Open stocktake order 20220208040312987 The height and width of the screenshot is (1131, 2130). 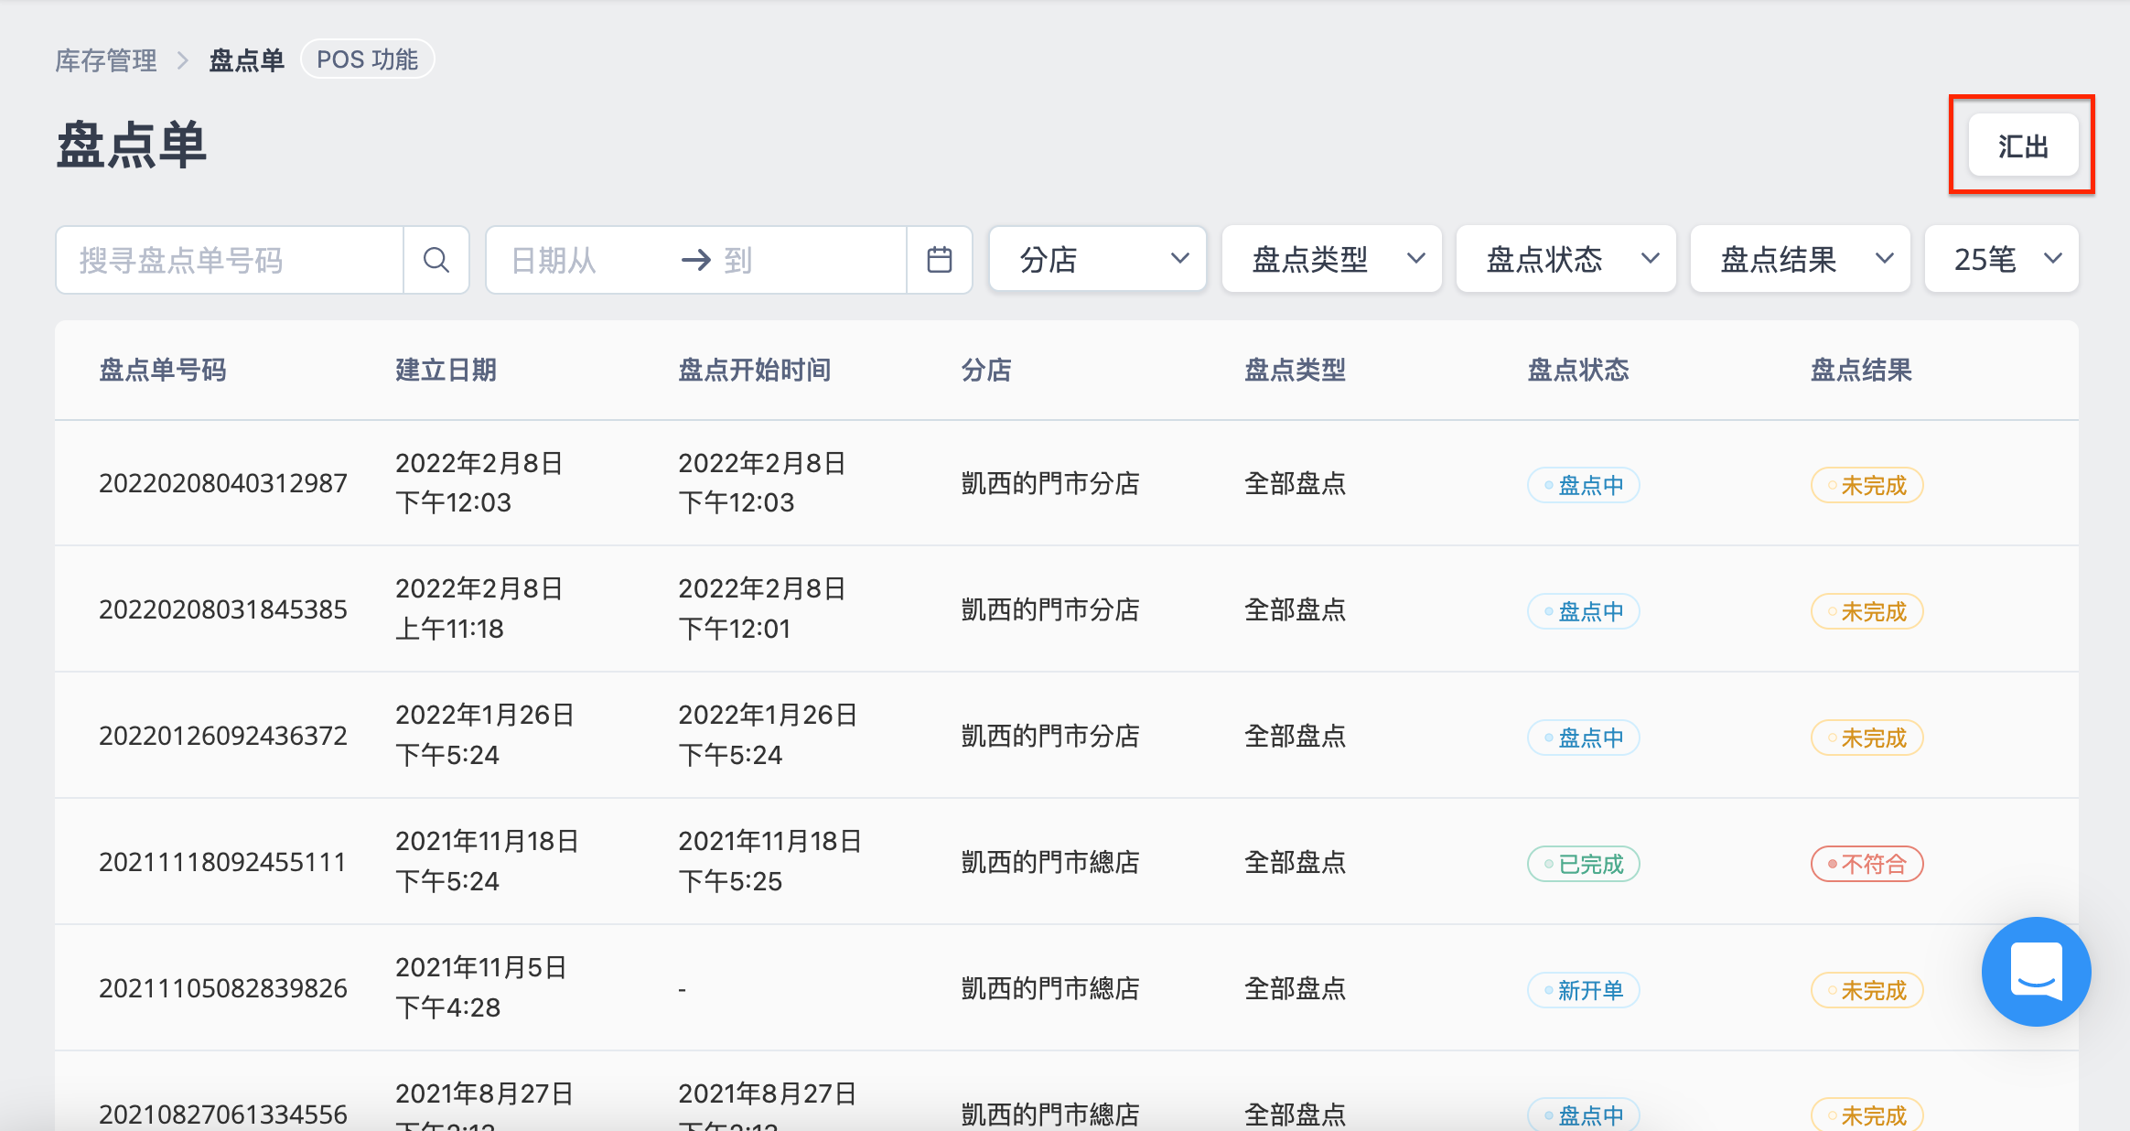223,483
